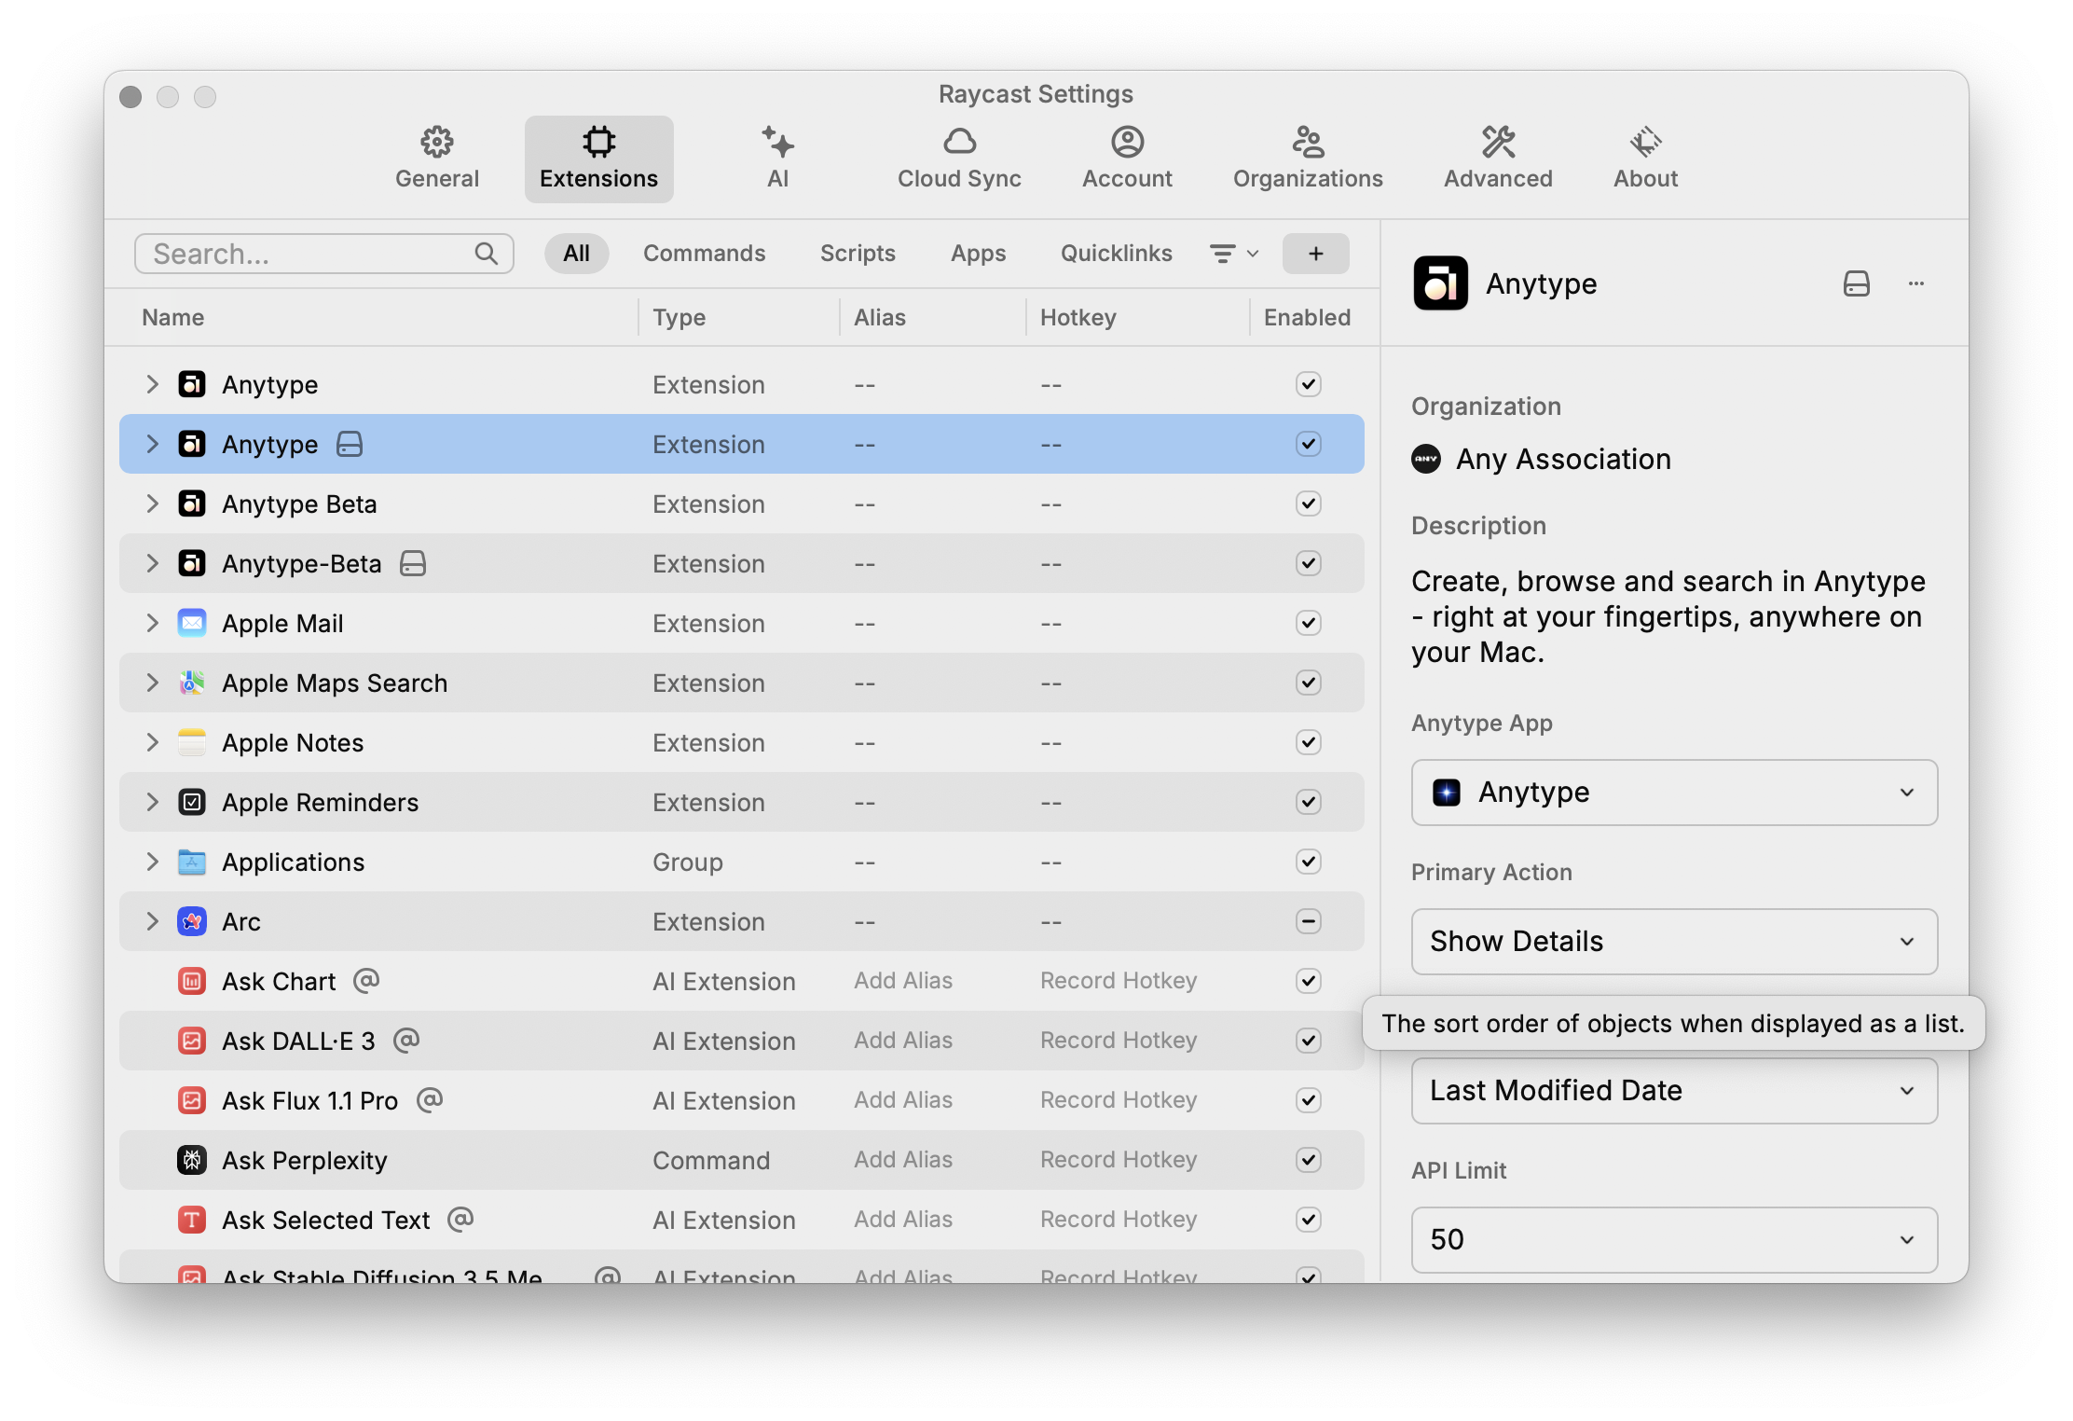Open the Primary Action Show Details dropdown
This screenshot has width=2073, height=1421.
point(1674,942)
